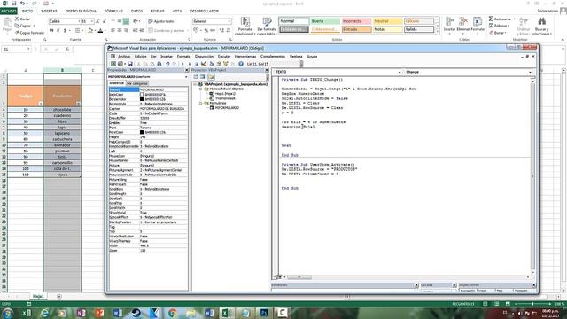Select MIFORMULARIO in project tree
The image size is (567, 319).
click(x=227, y=108)
